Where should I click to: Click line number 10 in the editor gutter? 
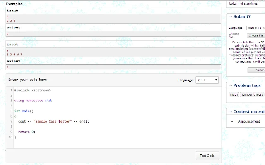coord(10,137)
